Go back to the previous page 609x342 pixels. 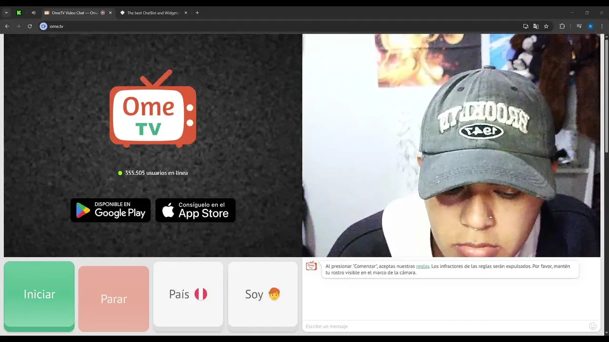[x=7, y=26]
